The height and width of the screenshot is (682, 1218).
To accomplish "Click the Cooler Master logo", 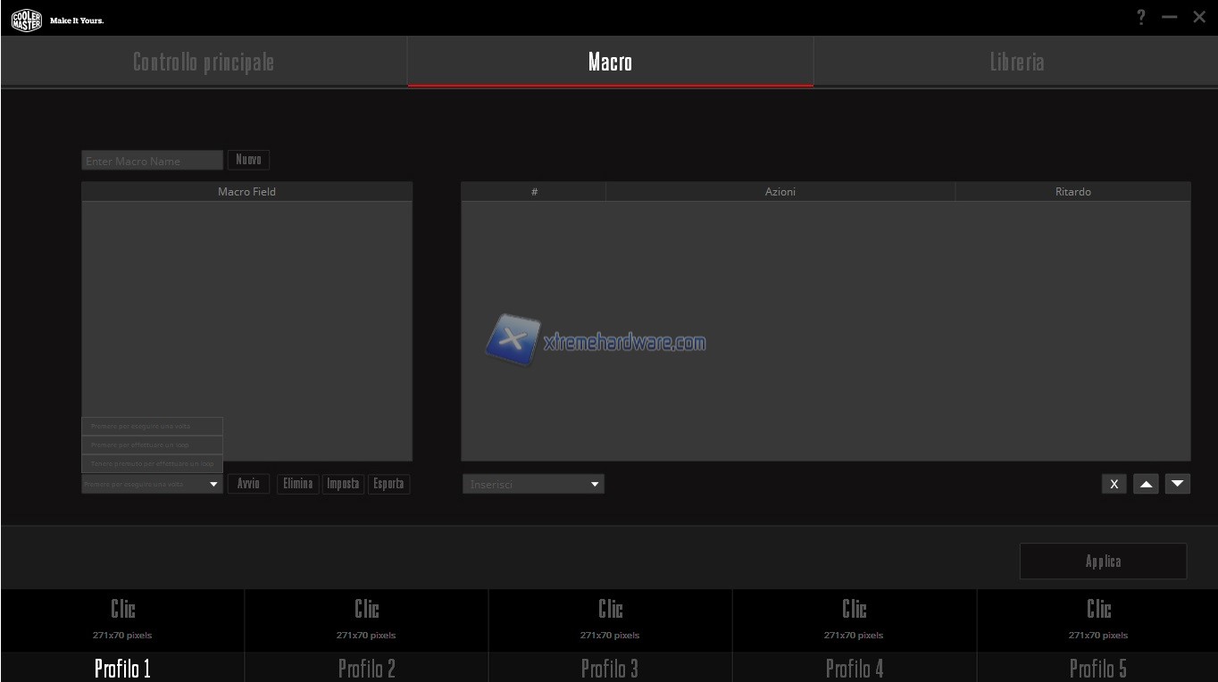I will (27, 20).
